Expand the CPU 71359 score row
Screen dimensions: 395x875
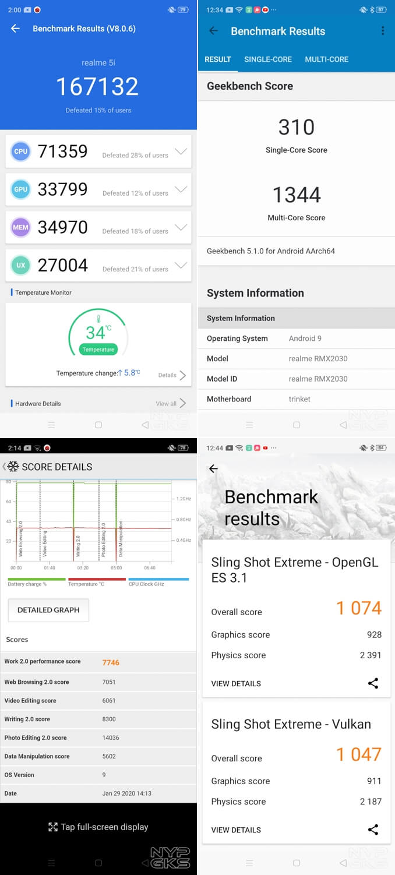pyautogui.click(x=181, y=151)
